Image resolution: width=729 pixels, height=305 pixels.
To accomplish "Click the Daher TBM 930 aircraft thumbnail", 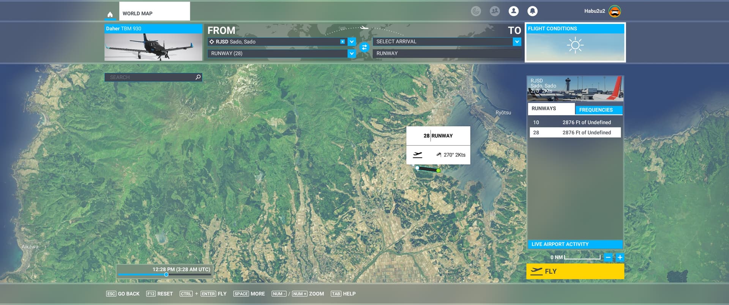I will tap(153, 46).
